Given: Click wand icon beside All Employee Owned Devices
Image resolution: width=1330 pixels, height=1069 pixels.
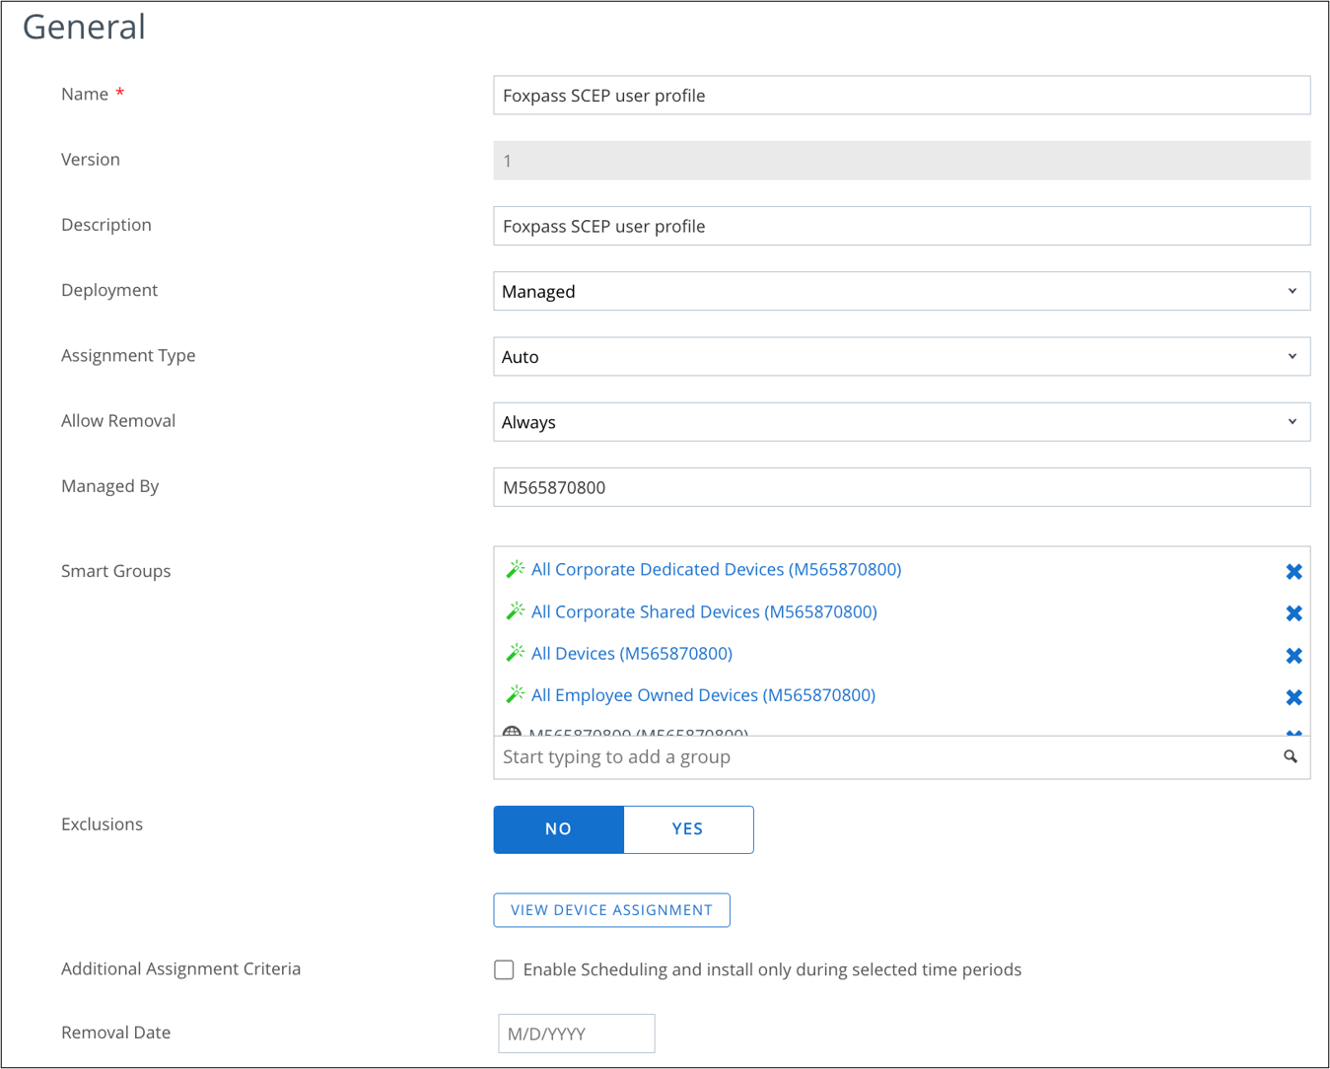Looking at the screenshot, I should [515, 695].
